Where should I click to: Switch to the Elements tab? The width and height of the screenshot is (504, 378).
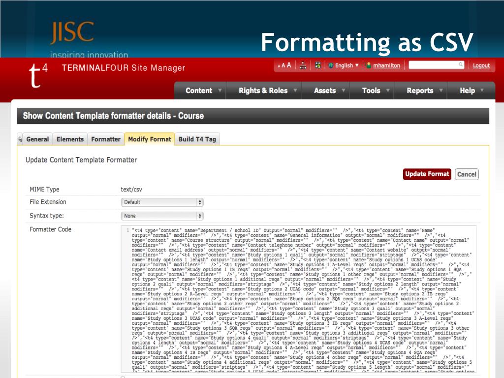pos(70,139)
